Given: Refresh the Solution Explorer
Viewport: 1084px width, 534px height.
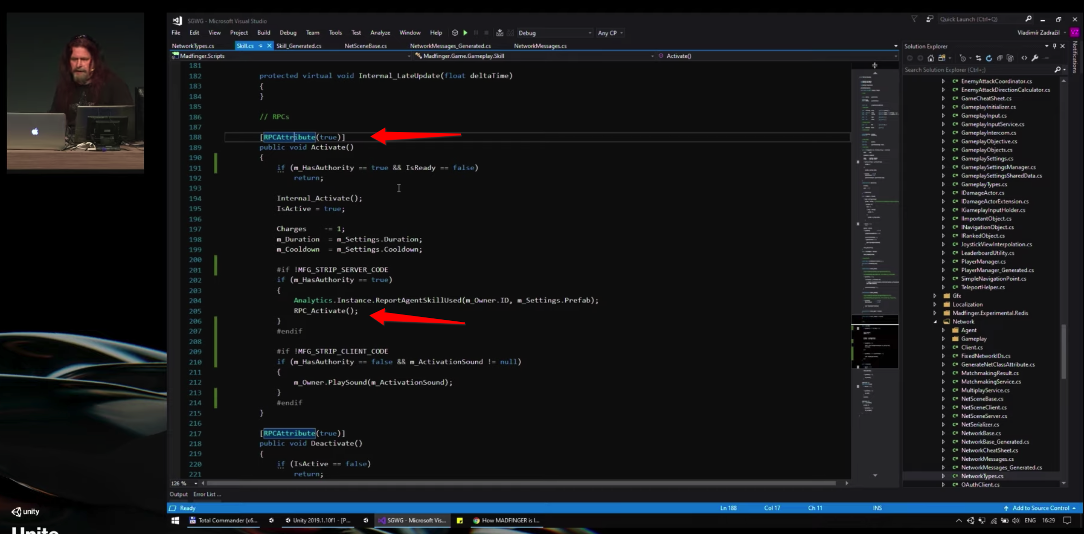Looking at the screenshot, I should click(x=988, y=58).
